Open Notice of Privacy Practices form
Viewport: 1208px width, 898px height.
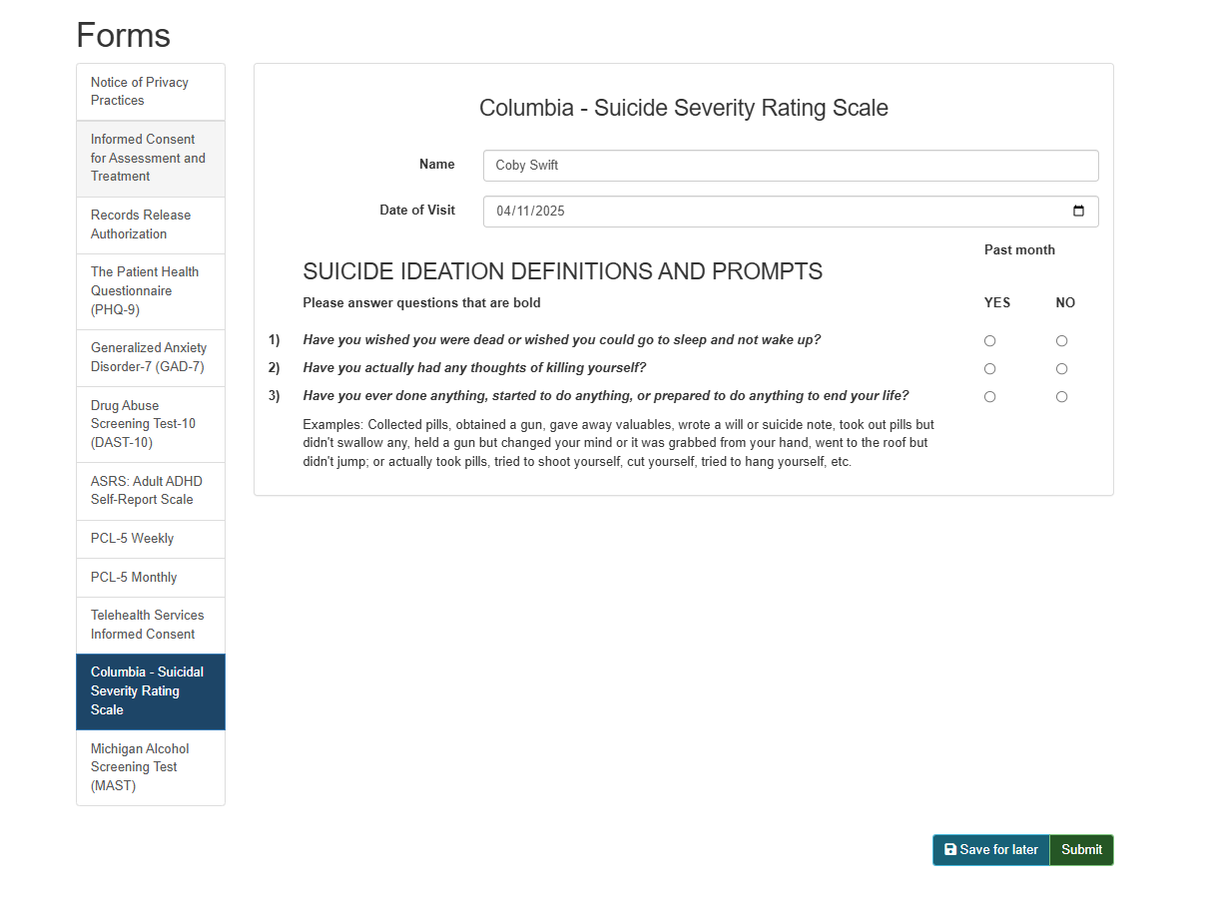150,92
